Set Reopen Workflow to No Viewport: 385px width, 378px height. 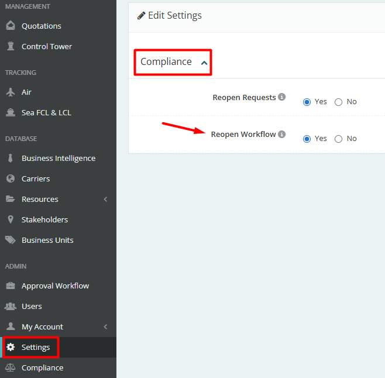338,139
